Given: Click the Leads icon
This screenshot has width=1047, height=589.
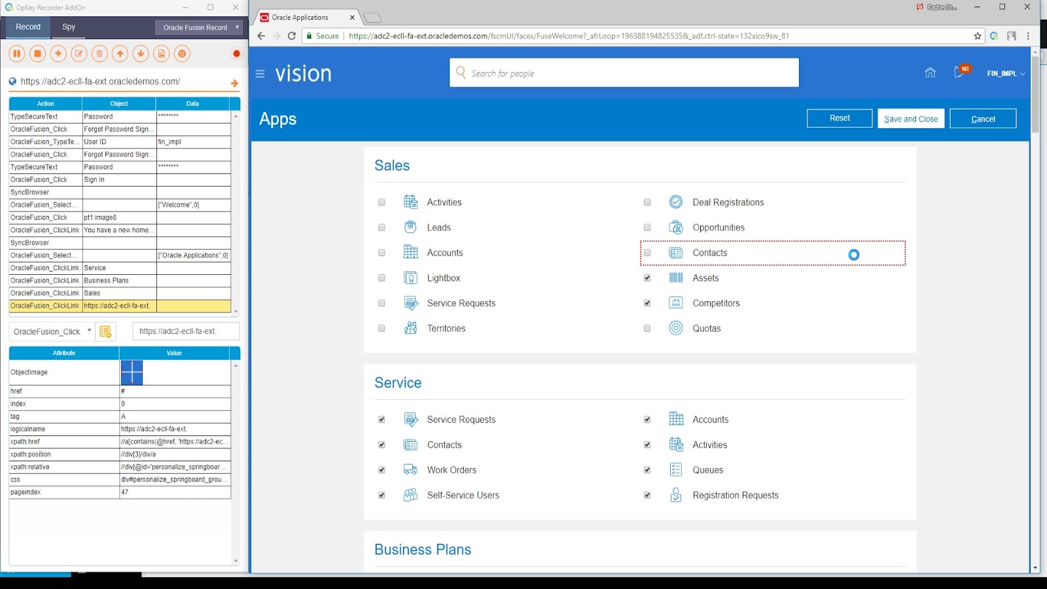Looking at the screenshot, I should point(410,227).
